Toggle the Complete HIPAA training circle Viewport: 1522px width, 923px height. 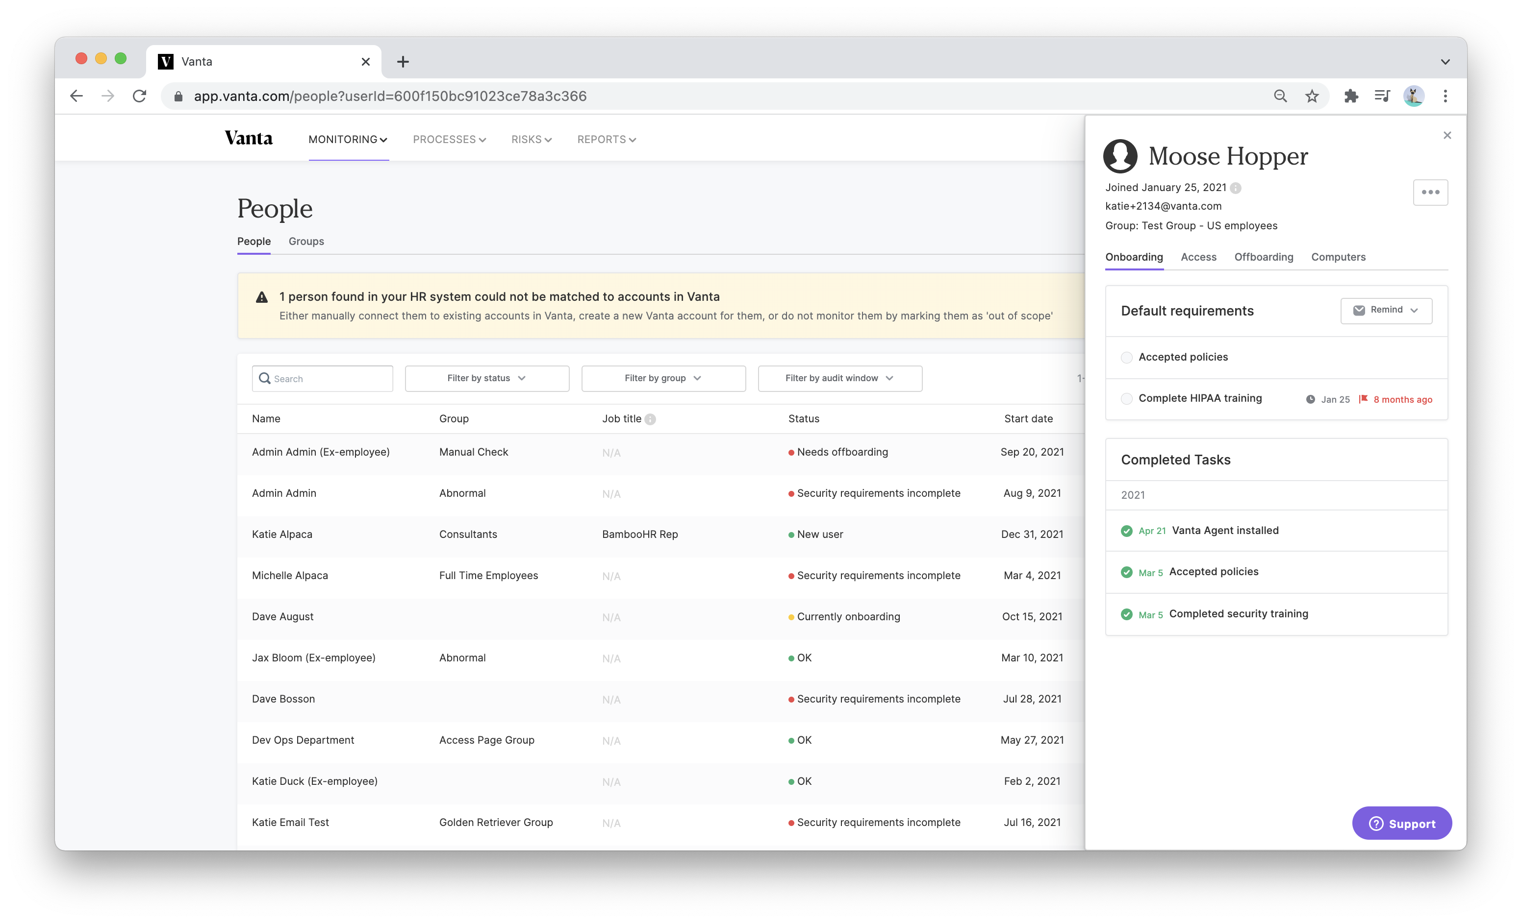[1127, 399]
